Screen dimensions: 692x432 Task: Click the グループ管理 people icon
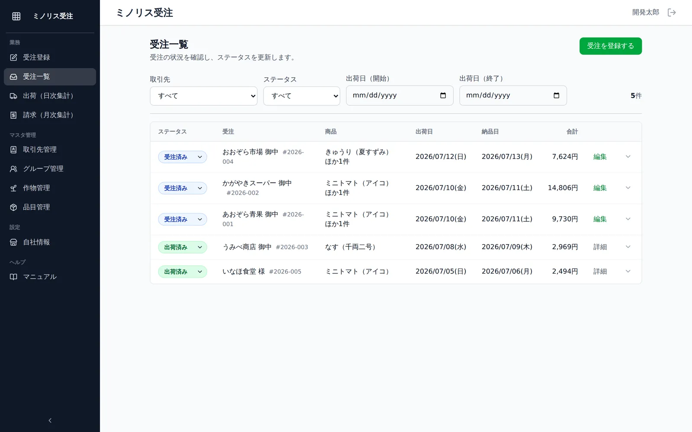13,169
